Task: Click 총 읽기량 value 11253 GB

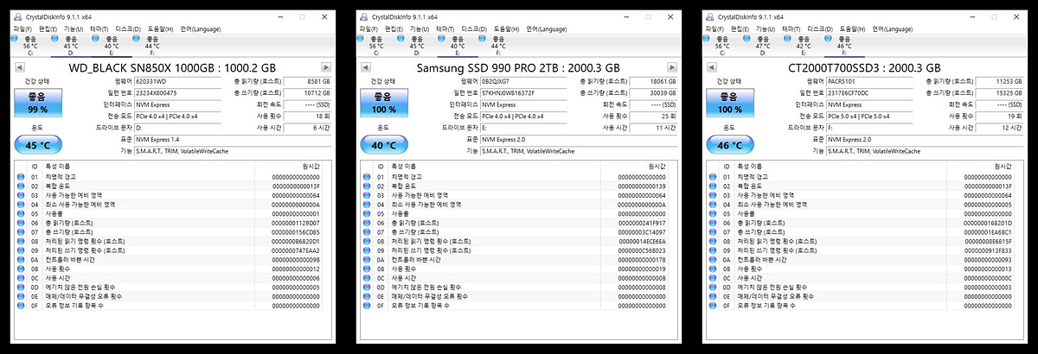Action: click(x=999, y=81)
